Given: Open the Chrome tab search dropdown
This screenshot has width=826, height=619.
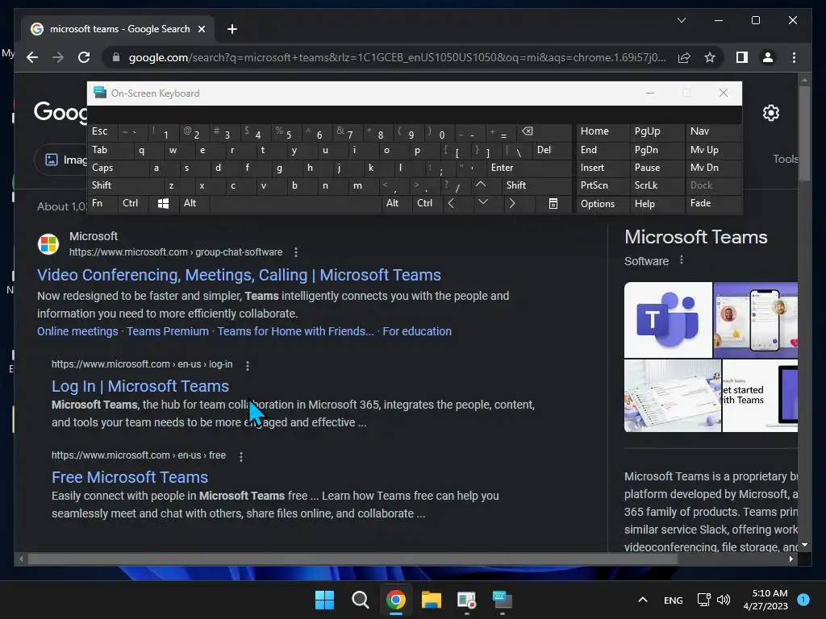Looking at the screenshot, I should click(681, 20).
